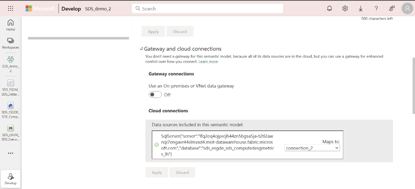Open the app launcher waffle icon
Viewport: 415px width, 189px height.
(10, 8)
